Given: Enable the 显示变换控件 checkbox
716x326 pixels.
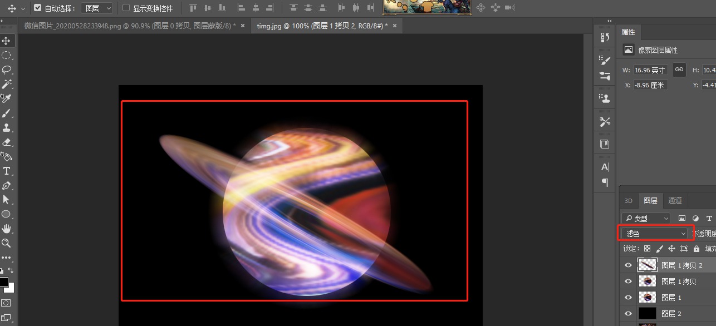Looking at the screenshot, I should click(x=126, y=8).
